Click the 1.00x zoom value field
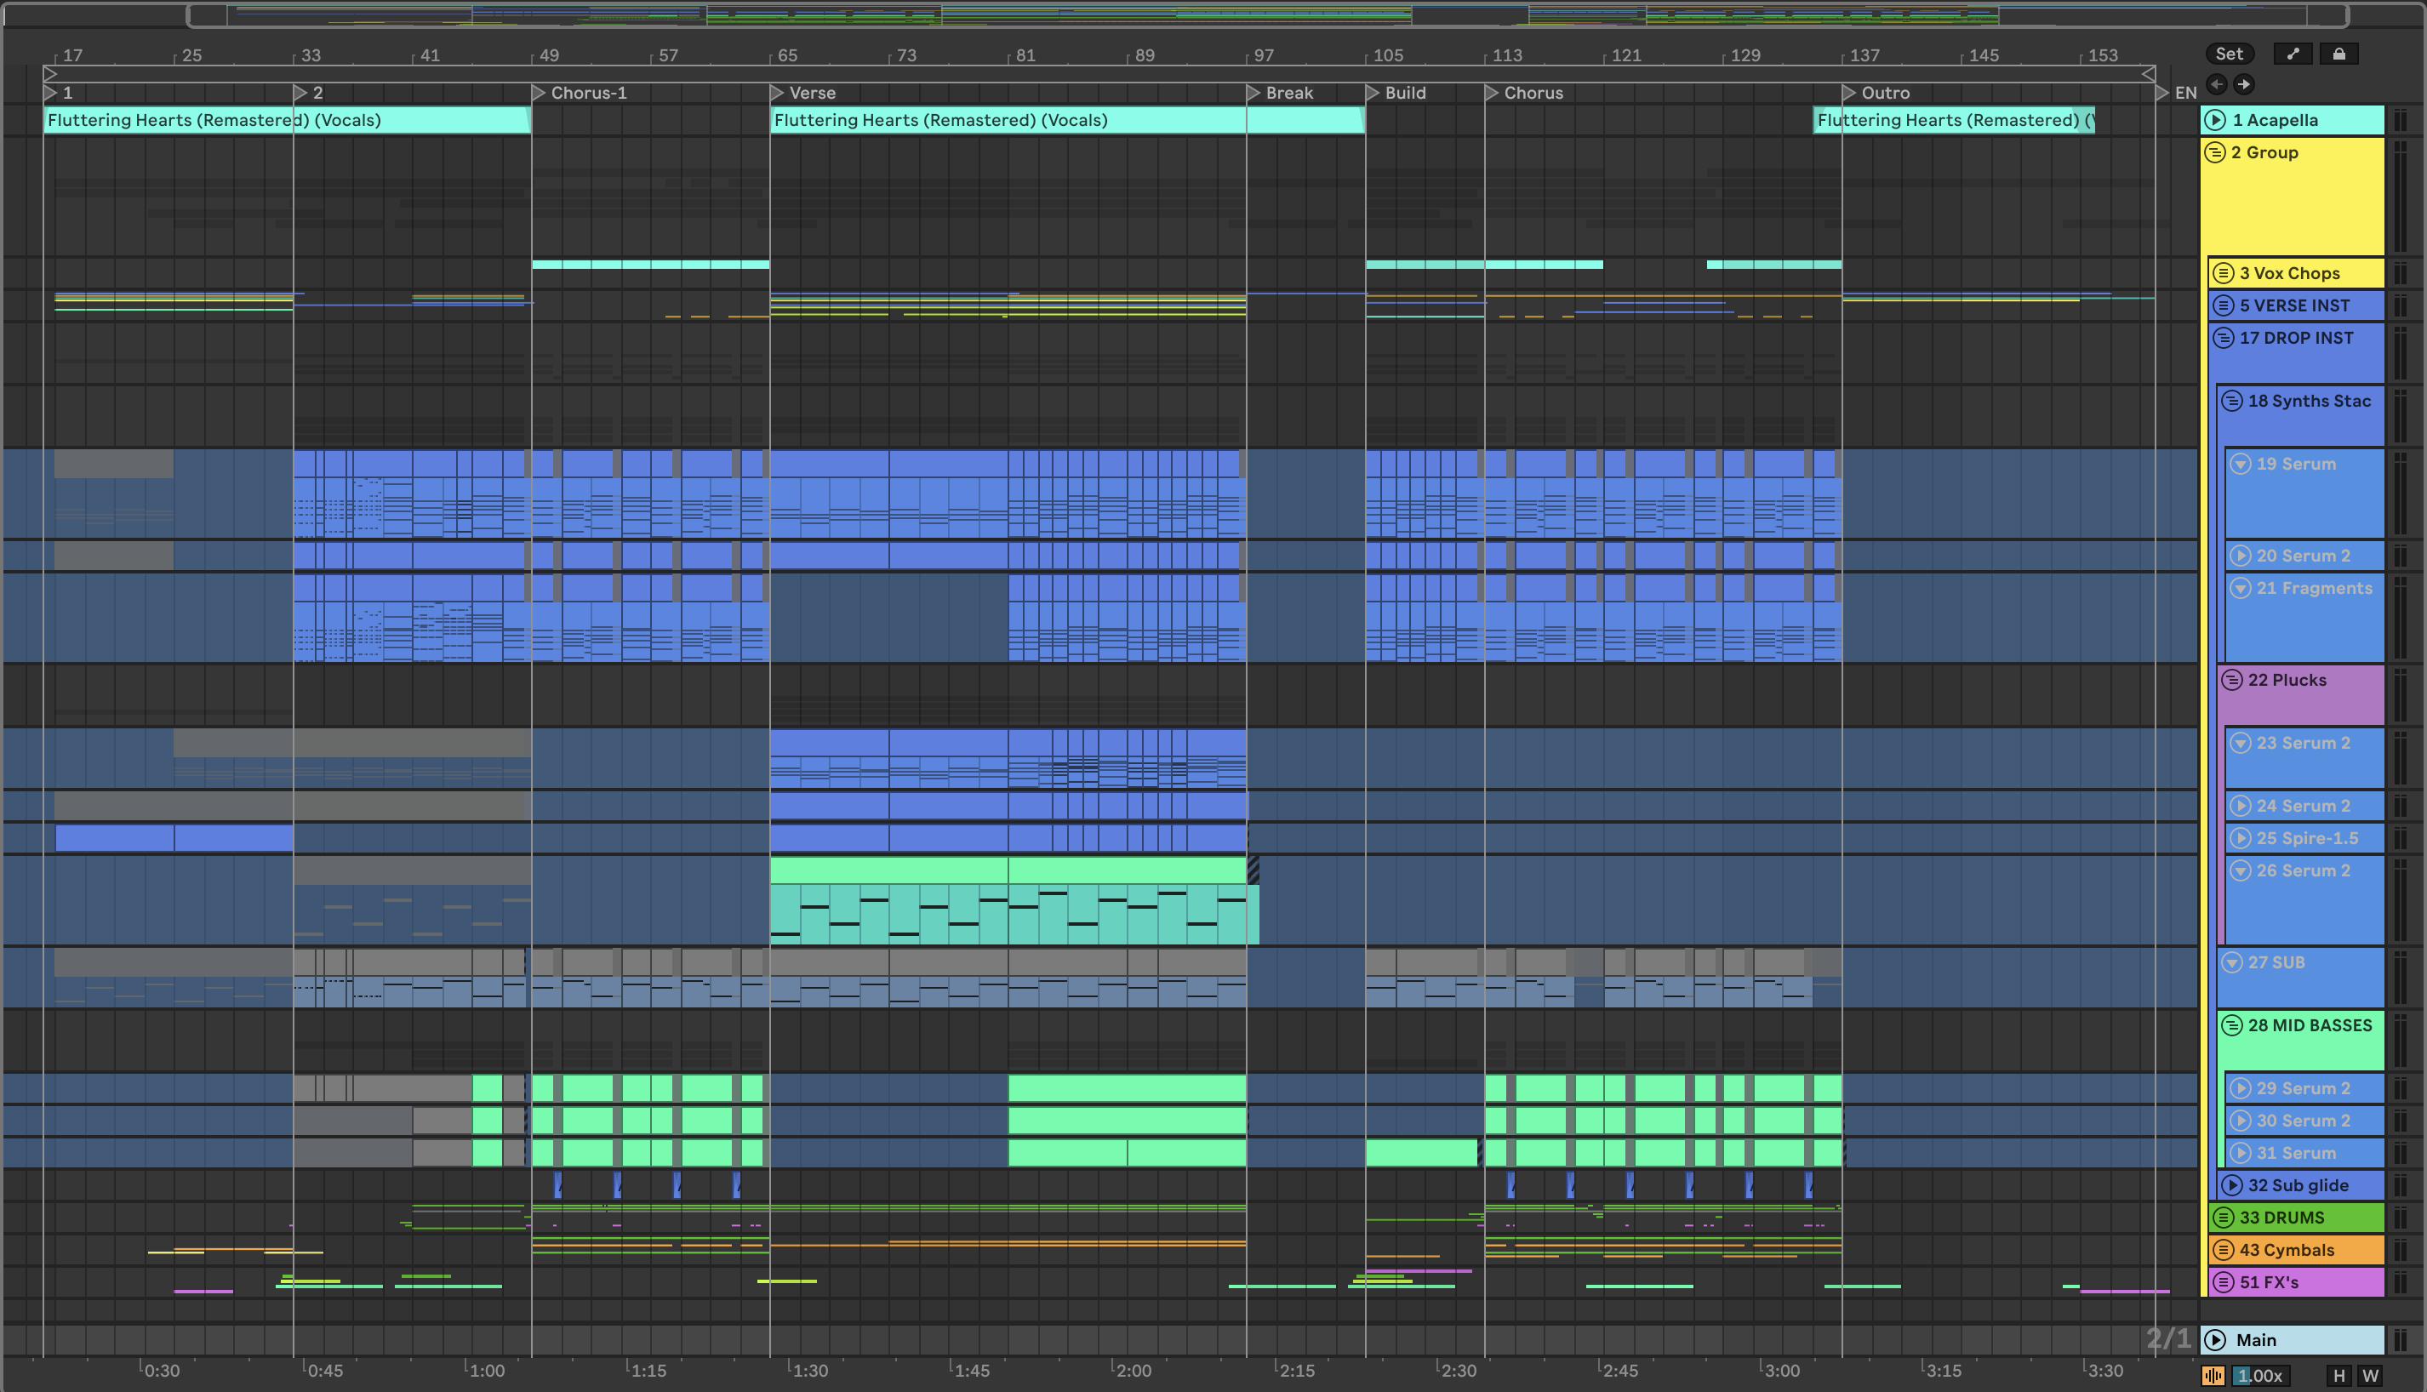The width and height of the screenshot is (2427, 1392). click(2259, 1376)
